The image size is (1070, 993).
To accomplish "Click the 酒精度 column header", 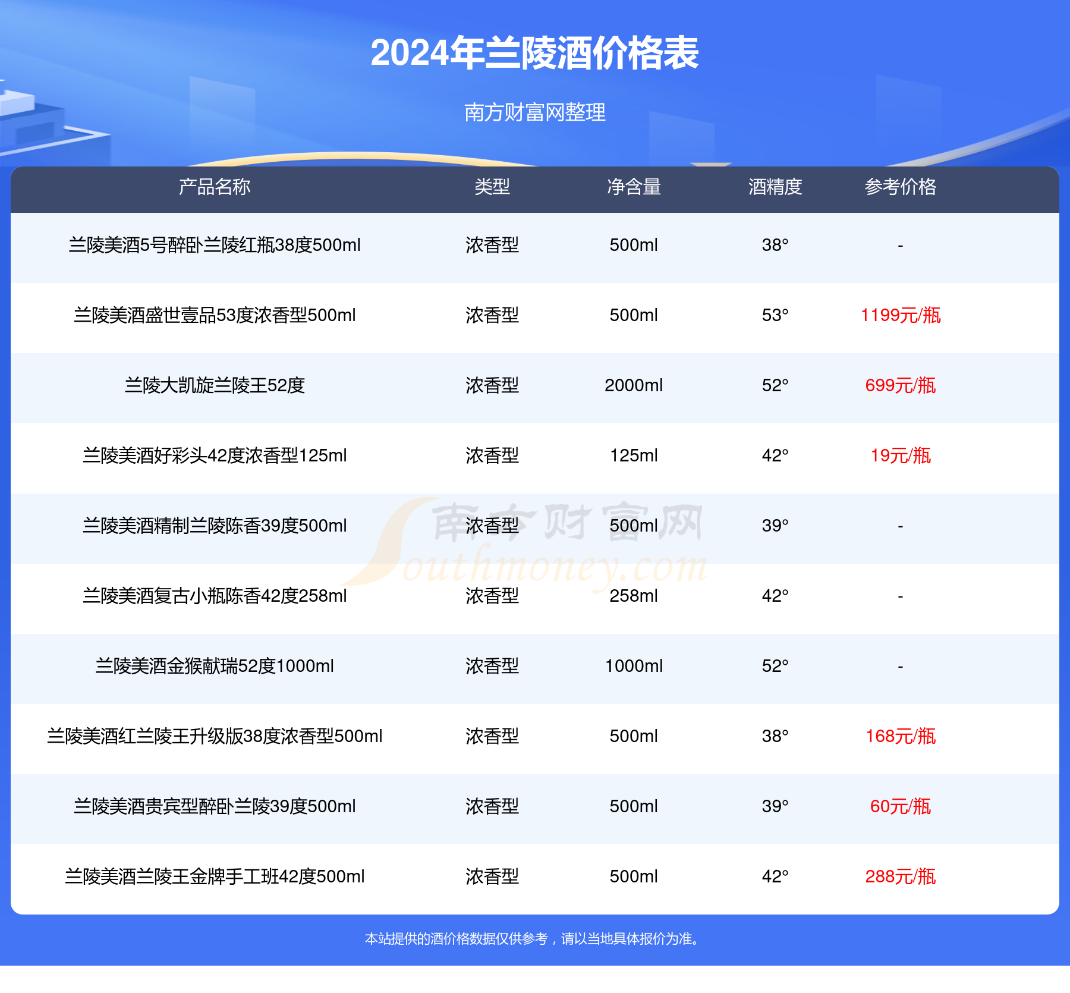I will tap(775, 187).
